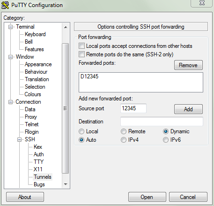This screenshot has height=206, width=214.
Task: Choose the IPv4 radio option
Action: click(124, 140)
